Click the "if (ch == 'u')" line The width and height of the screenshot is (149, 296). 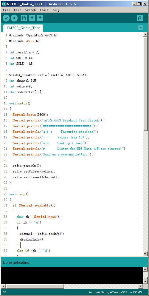tap(29, 222)
